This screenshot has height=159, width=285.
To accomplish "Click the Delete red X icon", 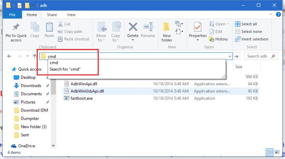I will click(133, 27).
